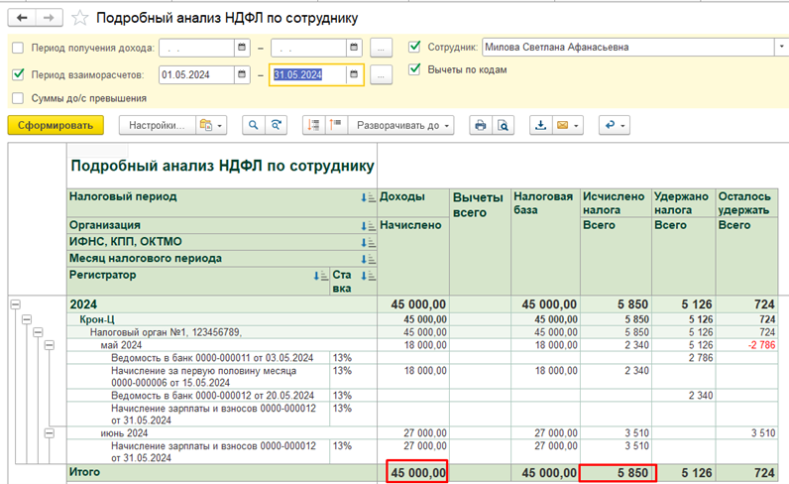Collapse the 2024 tax period group

pyautogui.click(x=15, y=304)
